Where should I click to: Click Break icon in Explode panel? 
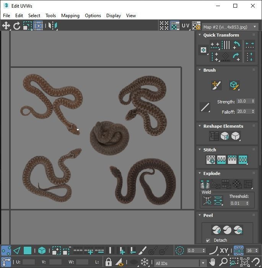[205, 184]
